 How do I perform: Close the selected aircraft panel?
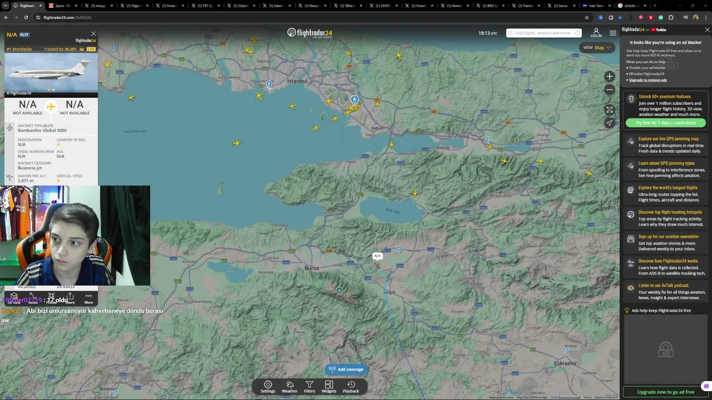93,34
